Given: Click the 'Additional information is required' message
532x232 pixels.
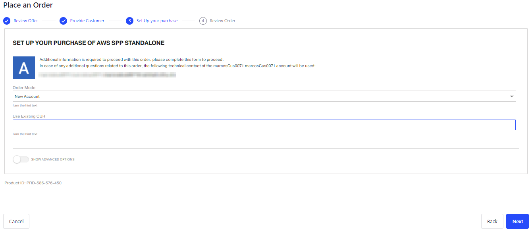Looking at the screenshot, I should (x=131, y=60).
